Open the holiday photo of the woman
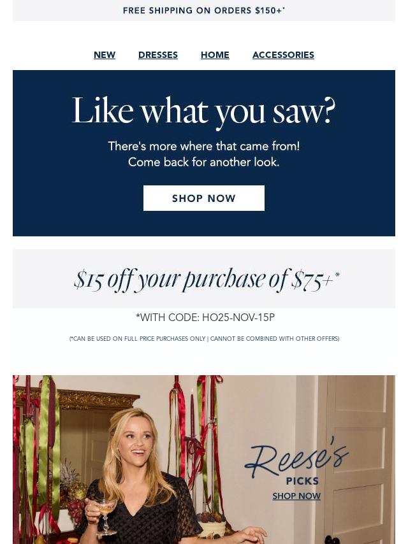Viewport: 408px width, 544px height. click(x=204, y=459)
